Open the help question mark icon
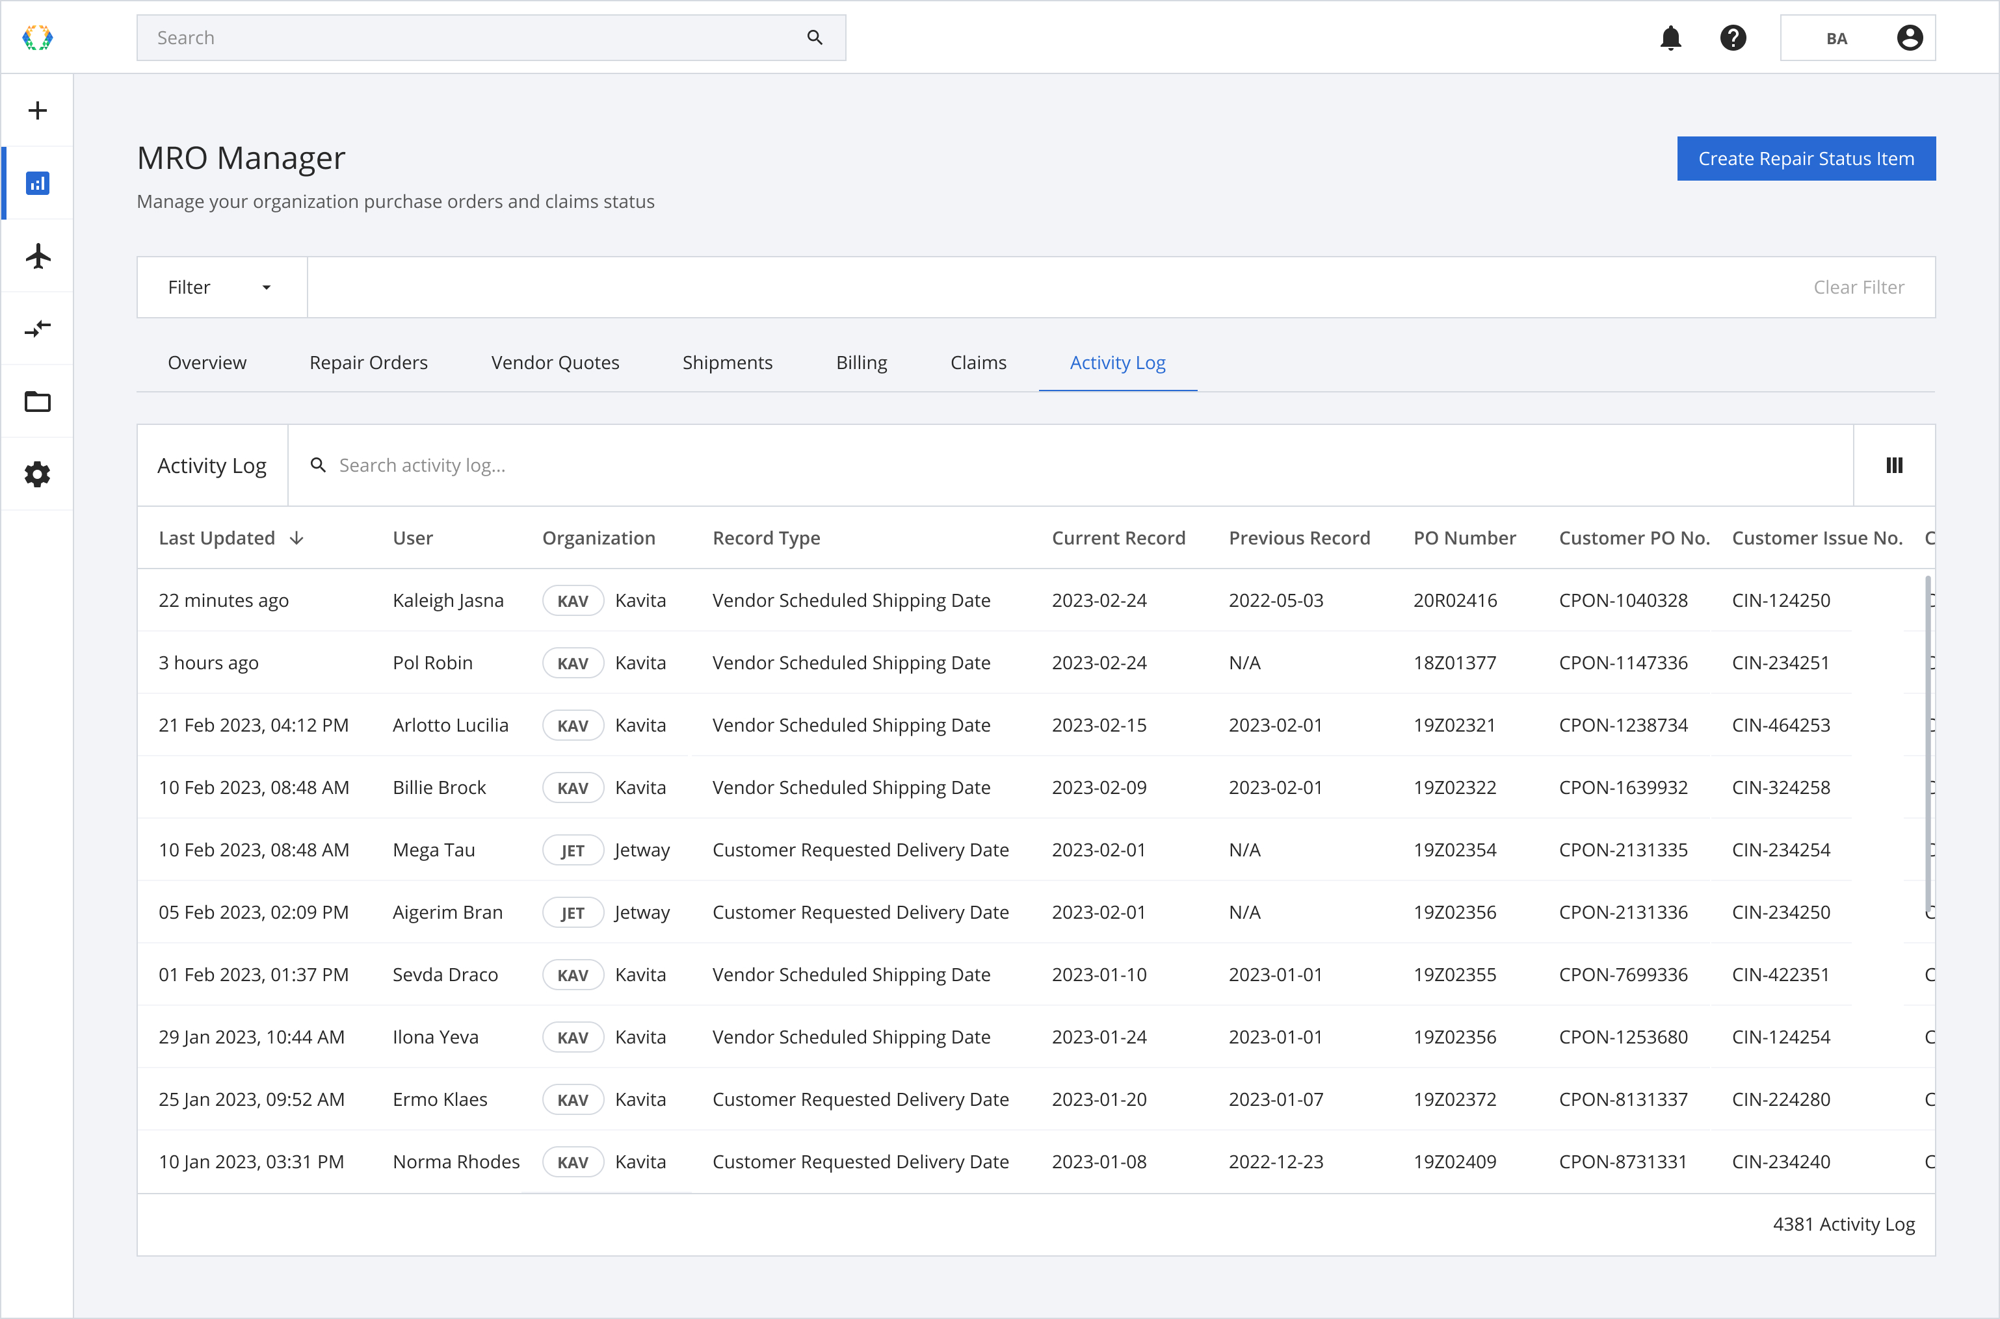The width and height of the screenshot is (2000, 1319). tap(1732, 38)
